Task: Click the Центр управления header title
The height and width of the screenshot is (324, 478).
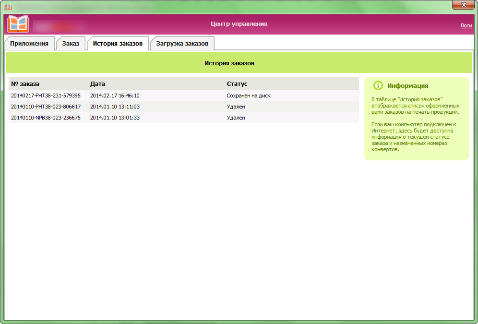Action: [x=239, y=24]
